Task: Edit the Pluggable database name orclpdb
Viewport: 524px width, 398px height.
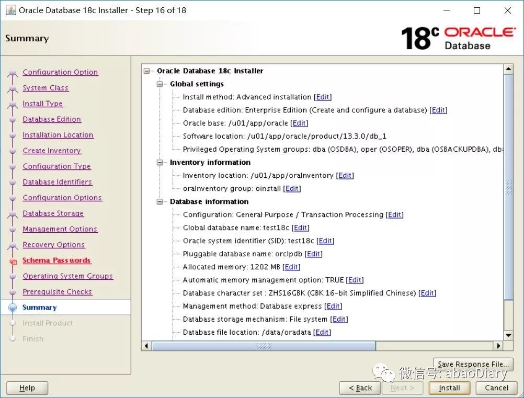Action: click(x=313, y=254)
